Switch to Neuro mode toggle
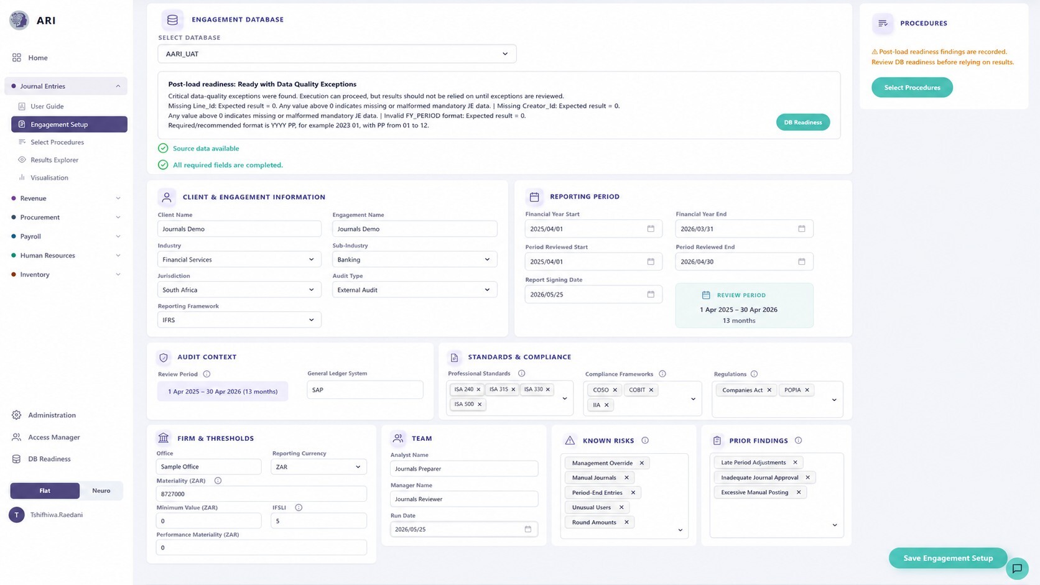1040x585 pixels. [101, 491]
